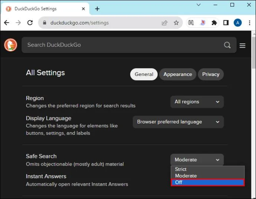Choose Moderate in the Safe Search list
This screenshot has height=199, width=256.
(x=207, y=176)
